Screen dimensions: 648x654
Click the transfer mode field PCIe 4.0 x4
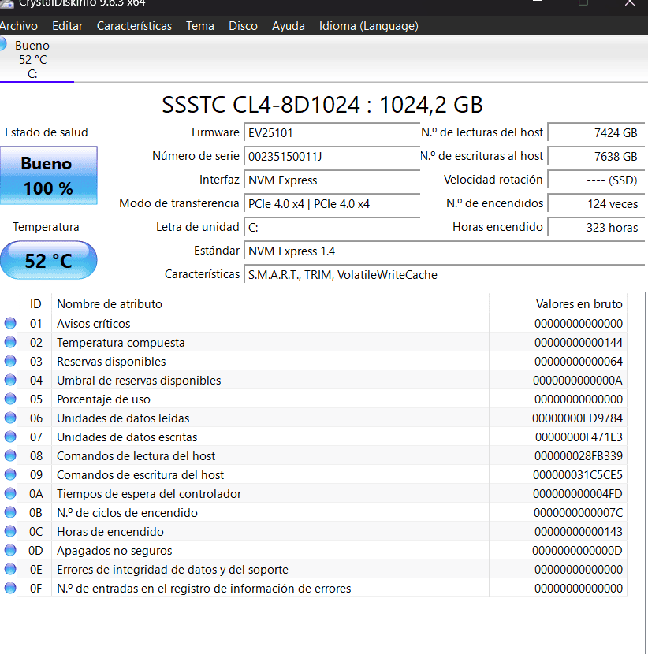click(332, 204)
